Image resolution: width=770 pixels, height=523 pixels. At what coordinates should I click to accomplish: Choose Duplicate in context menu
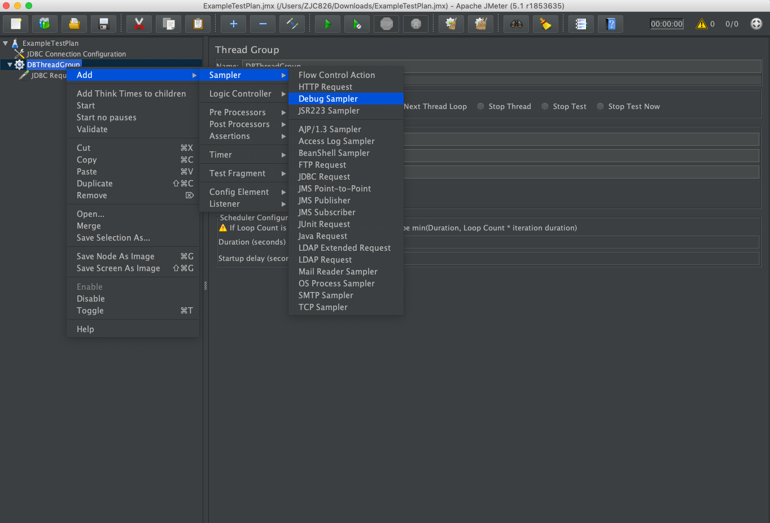coord(133,184)
